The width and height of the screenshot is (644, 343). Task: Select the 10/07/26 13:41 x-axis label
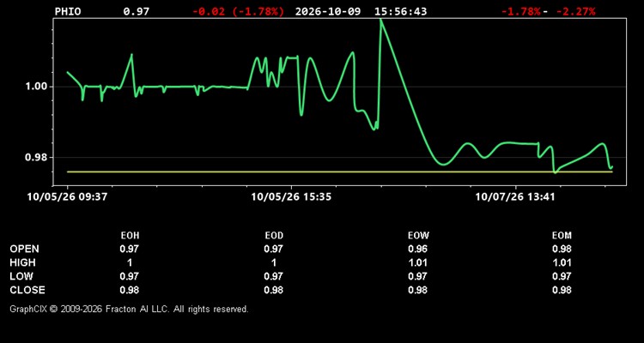pos(515,197)
